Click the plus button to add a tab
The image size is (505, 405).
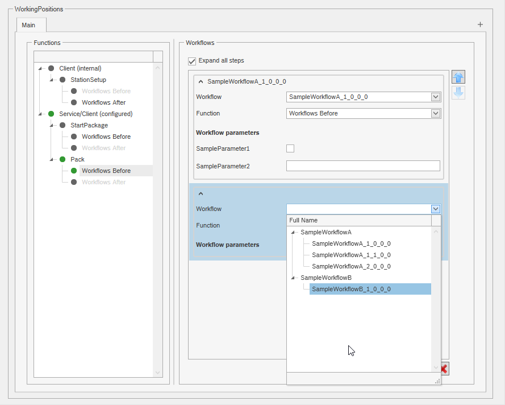(x=480, y=24)
